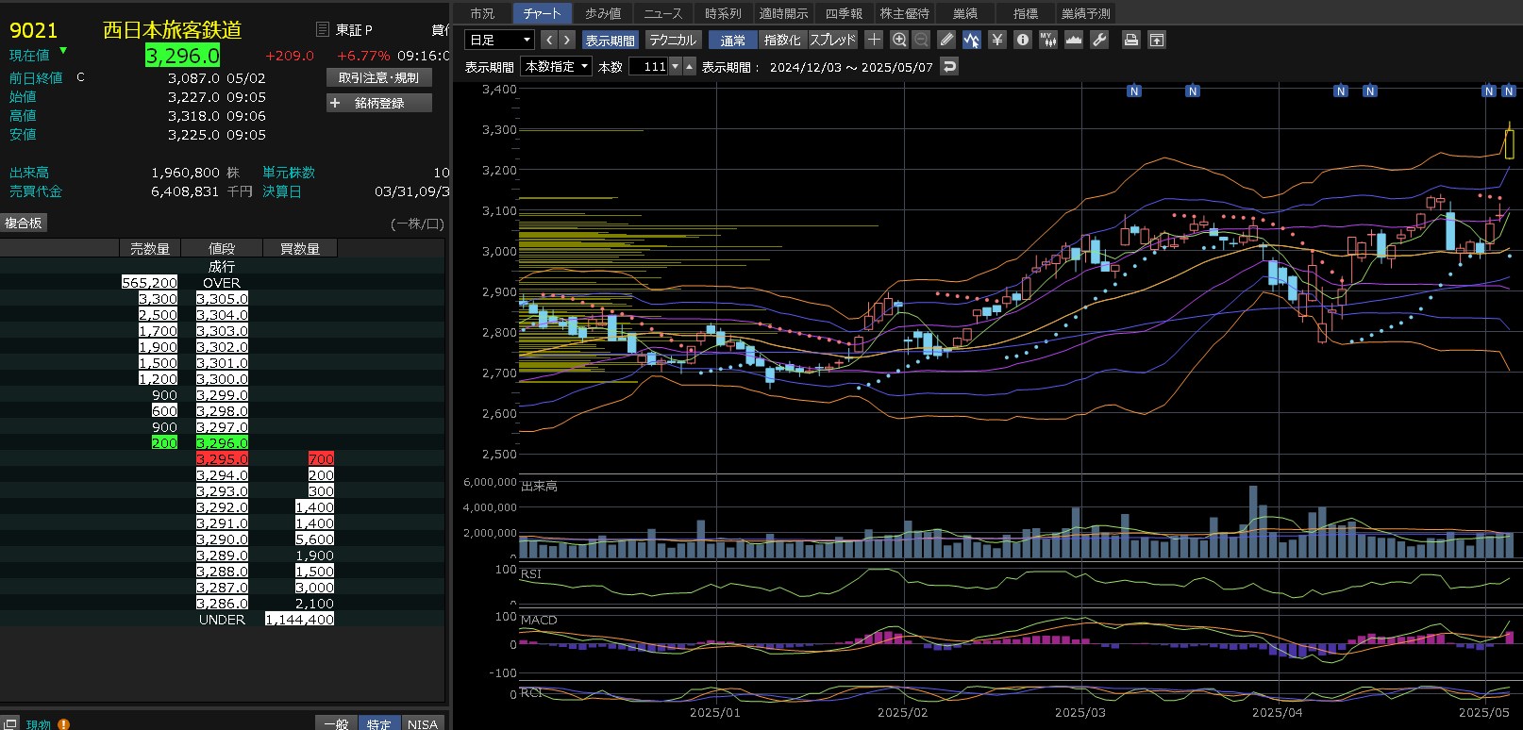This screenshot has height=730, width=1523.
Task: Select スプレッド chart mode
Action: (x=832, y=40)
